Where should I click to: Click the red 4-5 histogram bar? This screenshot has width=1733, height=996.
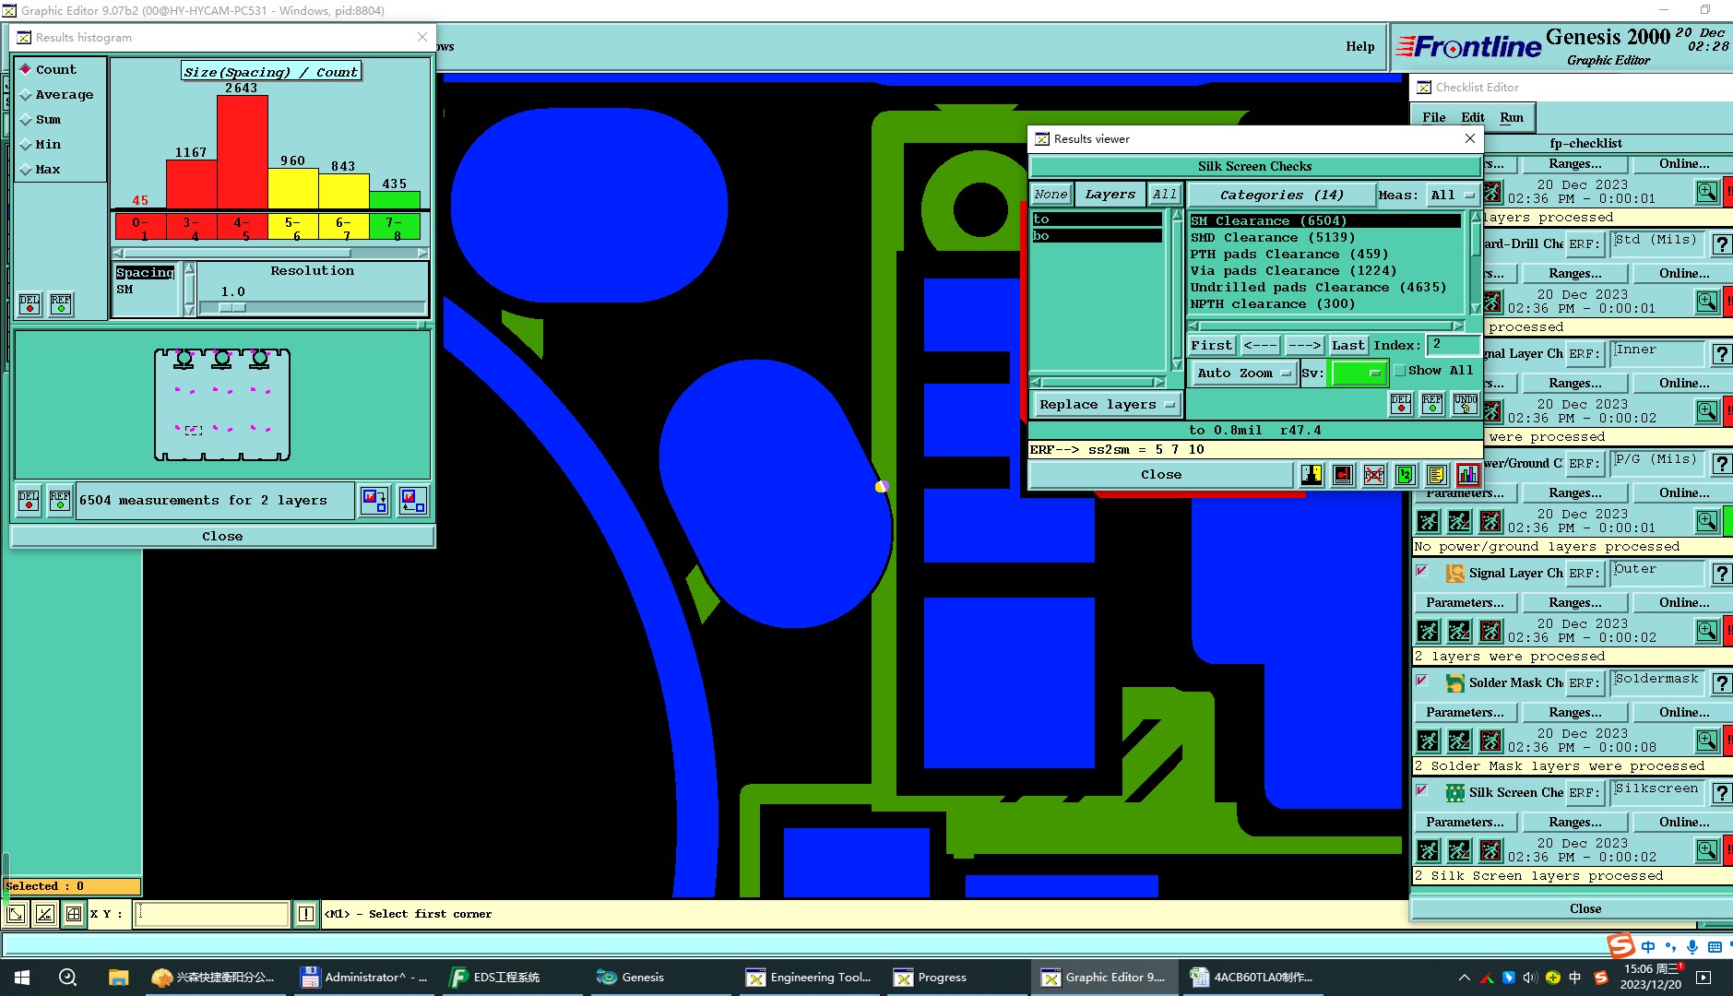tap(243, 151)
